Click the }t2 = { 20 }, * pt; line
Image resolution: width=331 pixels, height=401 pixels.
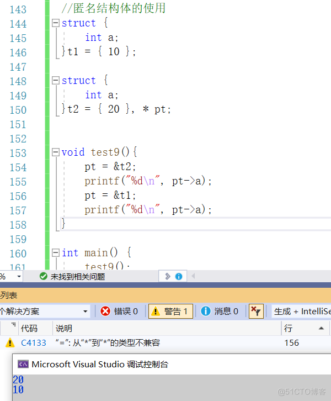[x=116, y=109]
